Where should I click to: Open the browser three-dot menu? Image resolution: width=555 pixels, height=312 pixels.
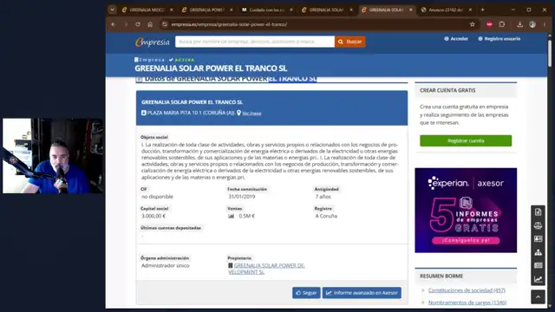[x=545, y=24]
